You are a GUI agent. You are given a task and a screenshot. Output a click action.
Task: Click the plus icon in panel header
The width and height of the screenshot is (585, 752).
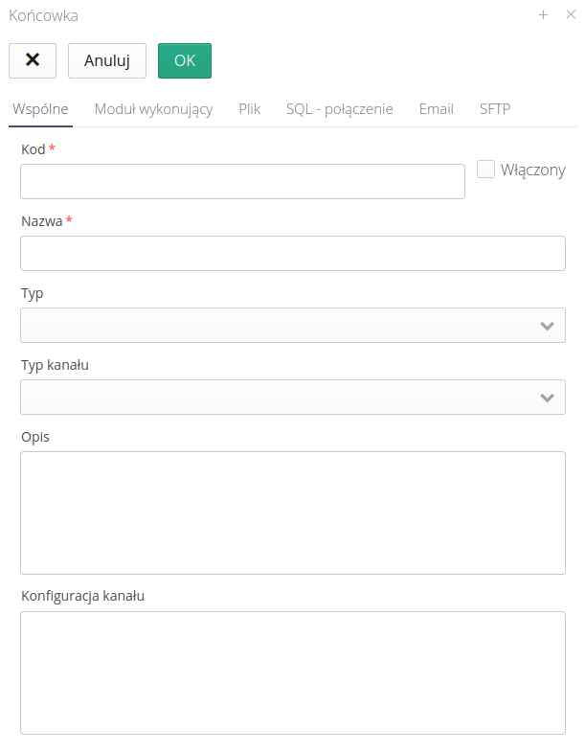click(x=543, y=15)
